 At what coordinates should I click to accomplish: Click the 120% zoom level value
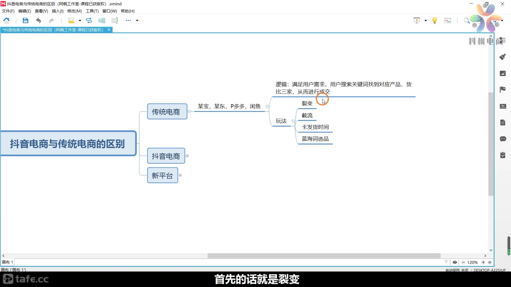[x=472, y=262]
